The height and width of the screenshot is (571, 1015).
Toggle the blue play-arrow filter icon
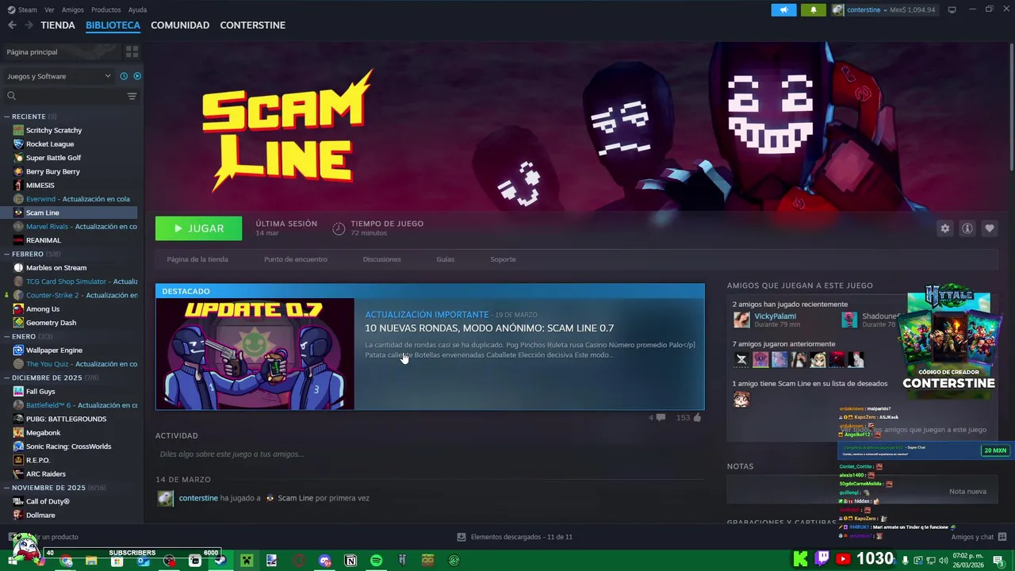tap(137, 76)
